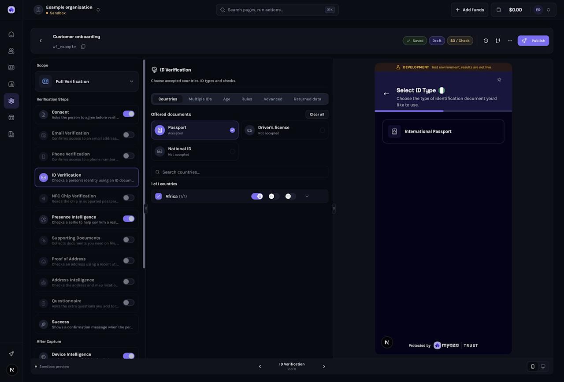Screen dimensions: 564x382
Task: Switch to the Countries tab
Action: 168,99
